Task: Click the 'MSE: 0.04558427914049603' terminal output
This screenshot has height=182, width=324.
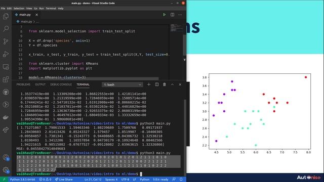Action: click(40, 149)
